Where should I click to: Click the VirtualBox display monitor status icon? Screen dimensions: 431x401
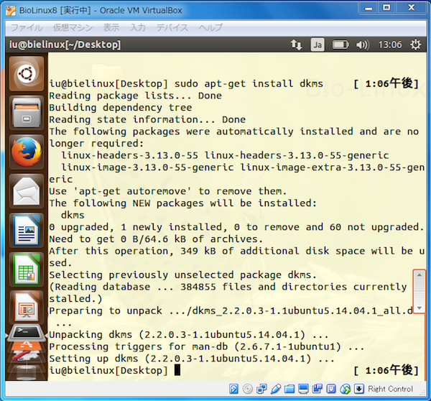click(303, 389)
